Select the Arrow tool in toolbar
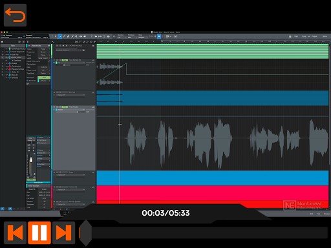The width and height of the screenshot is (331, 248). click(x=56, y=36)
